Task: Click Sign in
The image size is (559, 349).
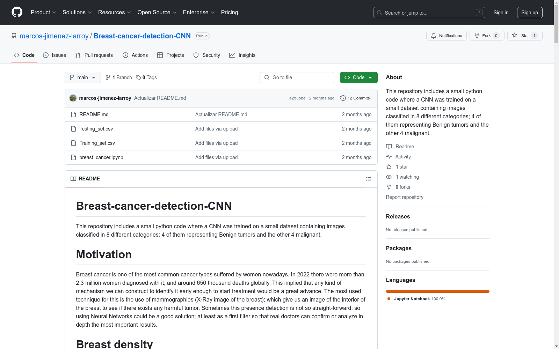Action: click(x=501, y=13)
